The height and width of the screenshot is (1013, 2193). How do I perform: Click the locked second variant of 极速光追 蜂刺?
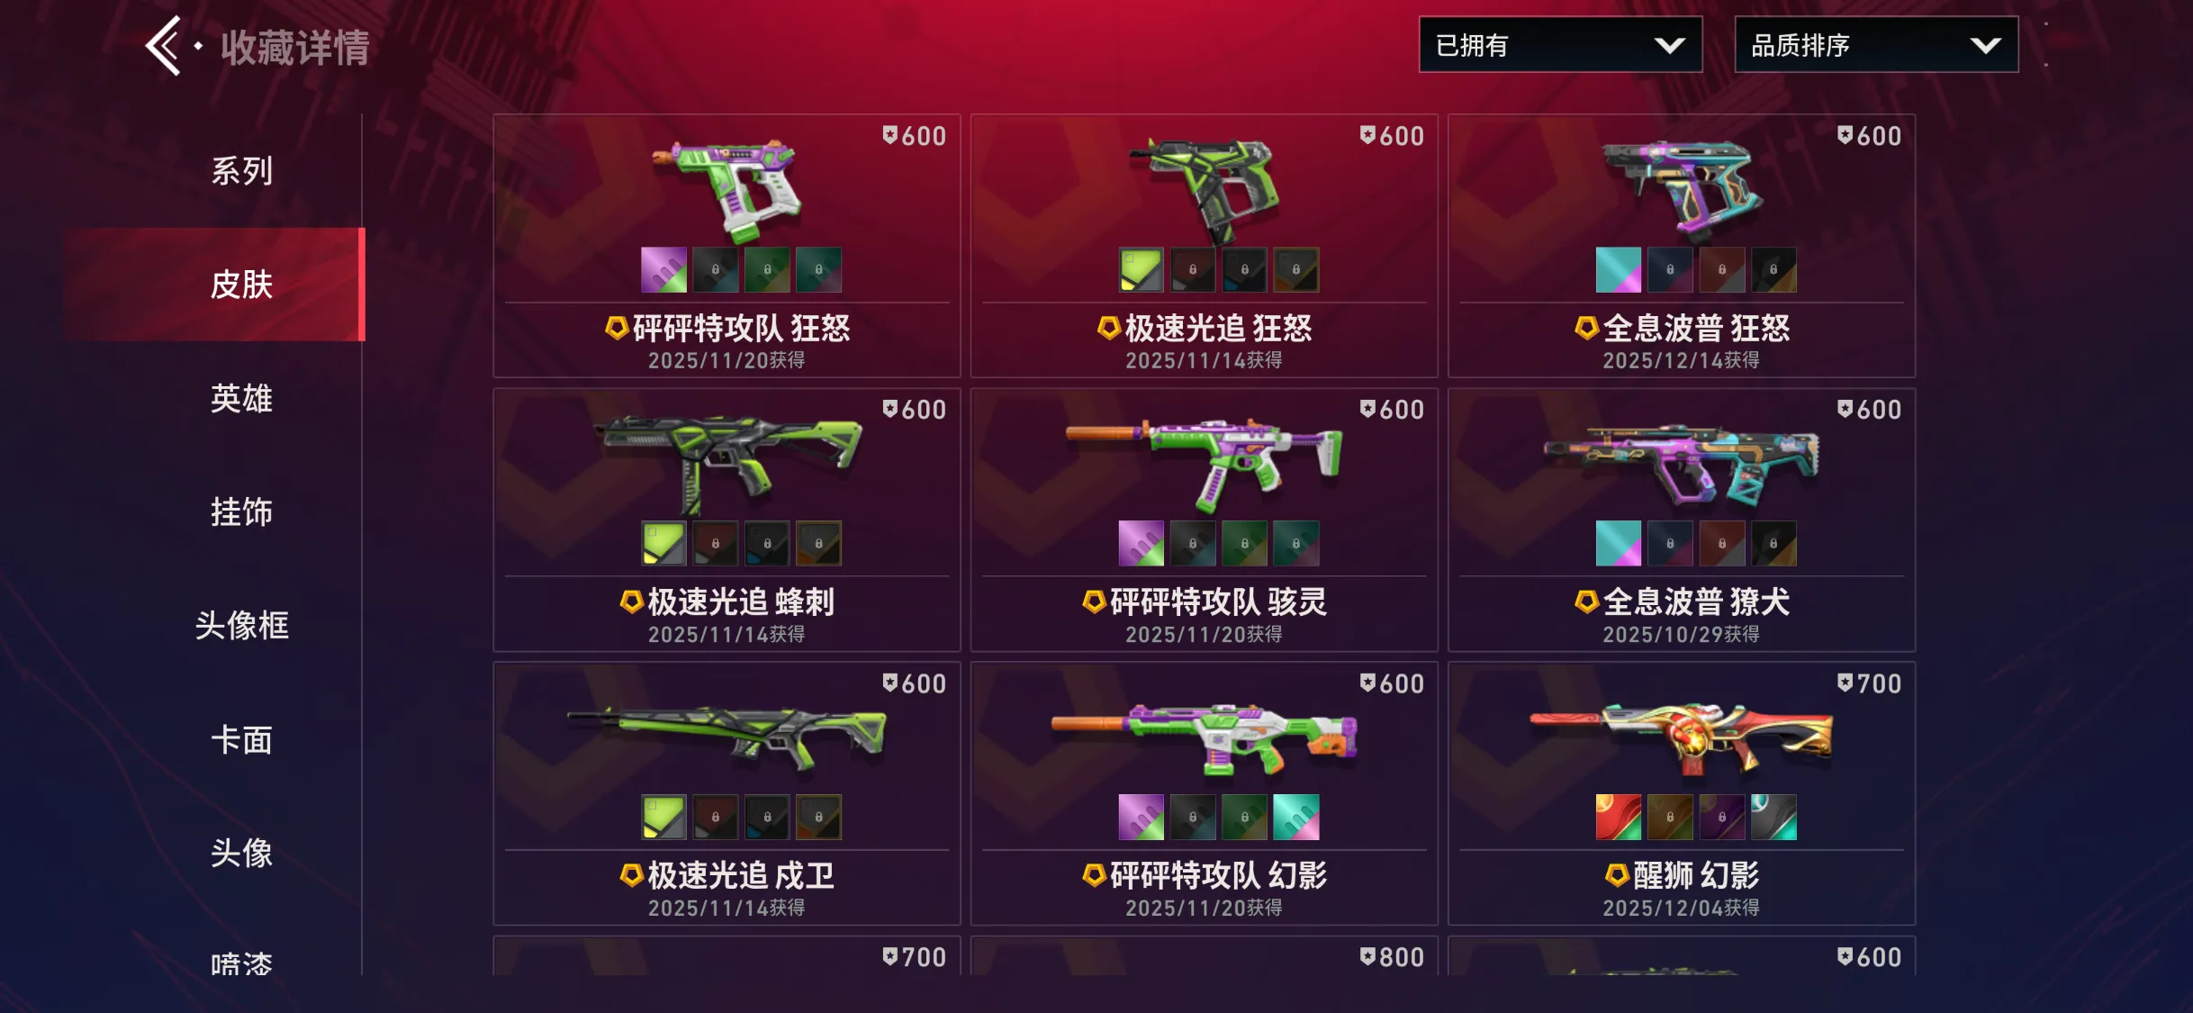click(716, 543)
